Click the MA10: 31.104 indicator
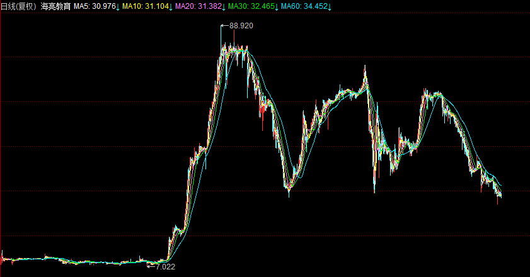Viewport: 530px width, 277px height. coord(146,6)
